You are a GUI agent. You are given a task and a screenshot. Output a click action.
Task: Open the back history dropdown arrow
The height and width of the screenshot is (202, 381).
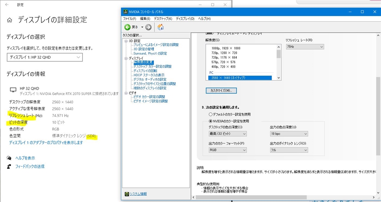[142, 27]
